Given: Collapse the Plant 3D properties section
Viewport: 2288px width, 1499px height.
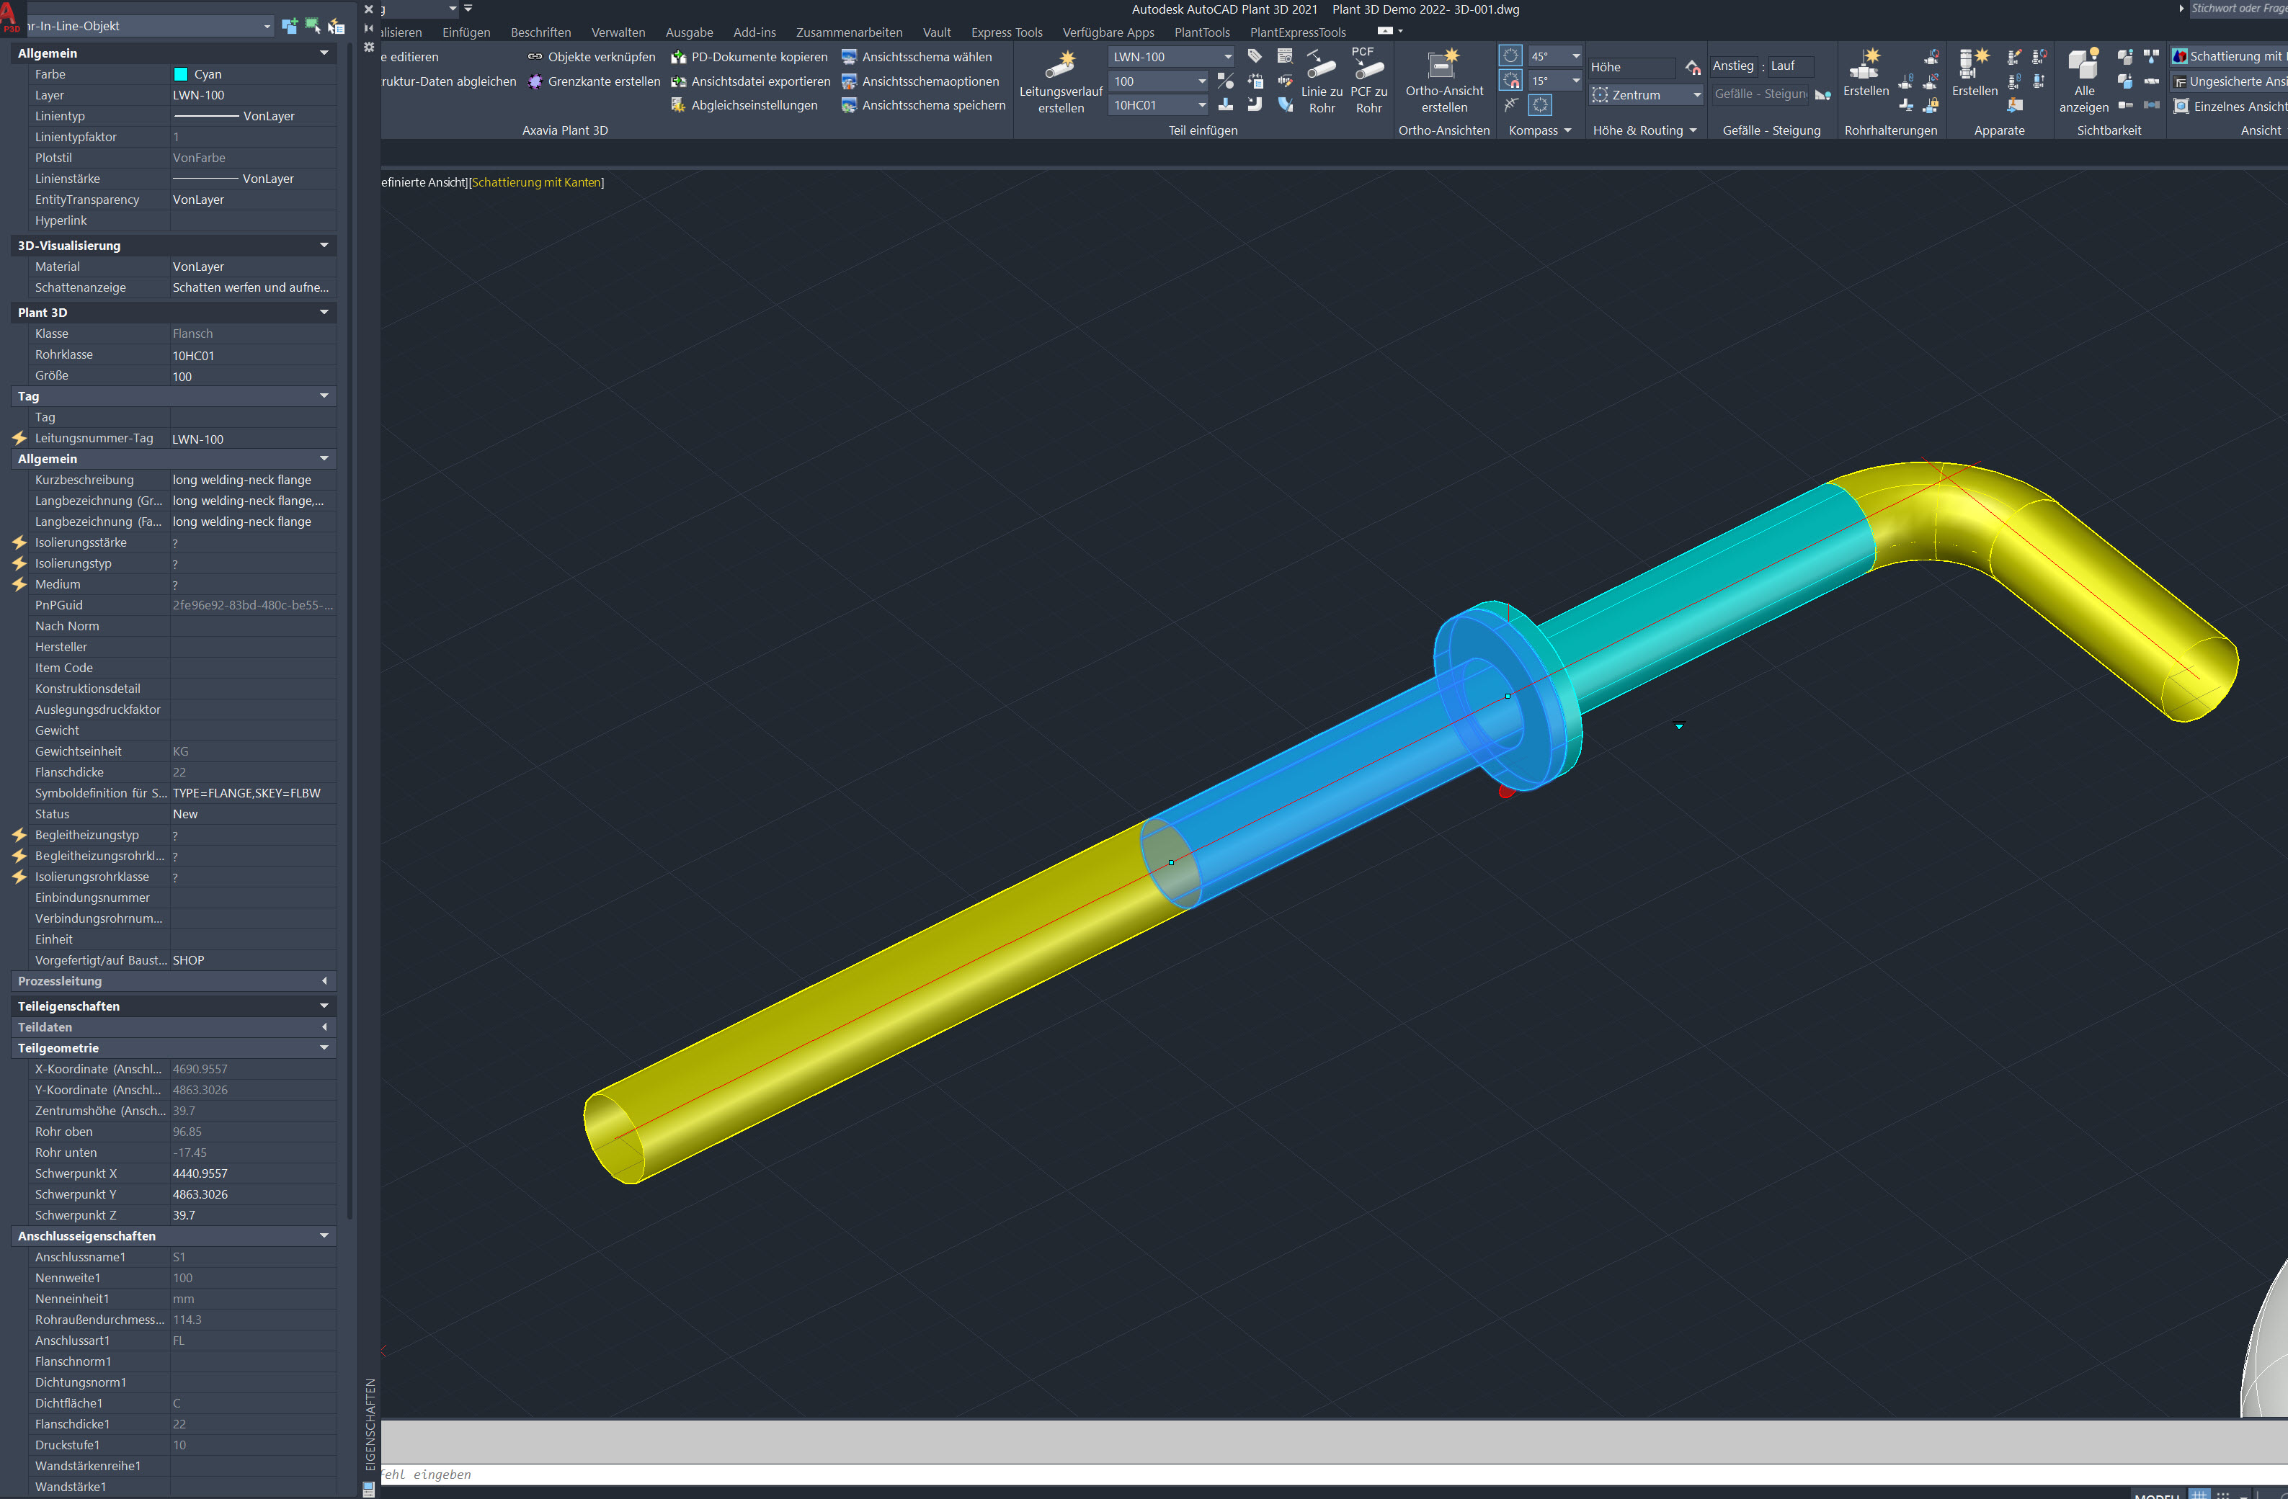Looking at the screenshot, I should point(324,313).
